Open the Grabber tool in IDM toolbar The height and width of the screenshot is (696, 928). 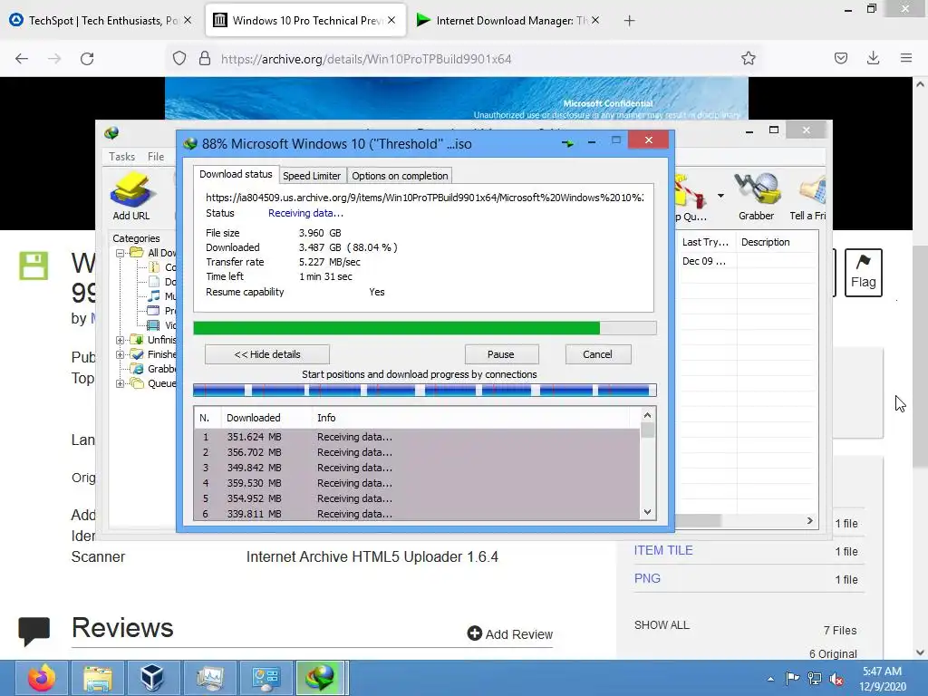(757, 196)
